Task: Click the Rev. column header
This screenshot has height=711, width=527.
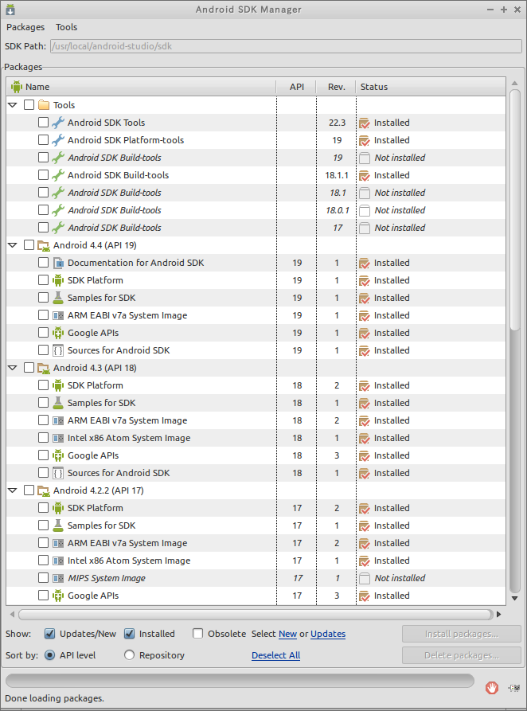Action: click(337, 87)
